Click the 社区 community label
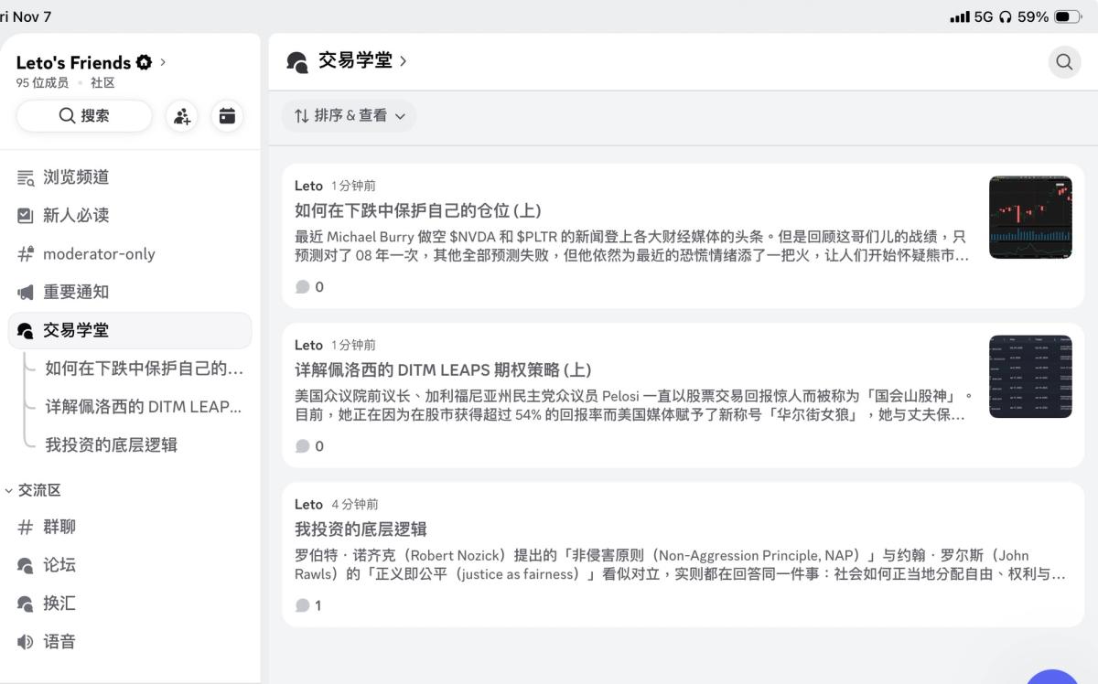Screen dimensions: 1098x684 [x=102, y=83]
